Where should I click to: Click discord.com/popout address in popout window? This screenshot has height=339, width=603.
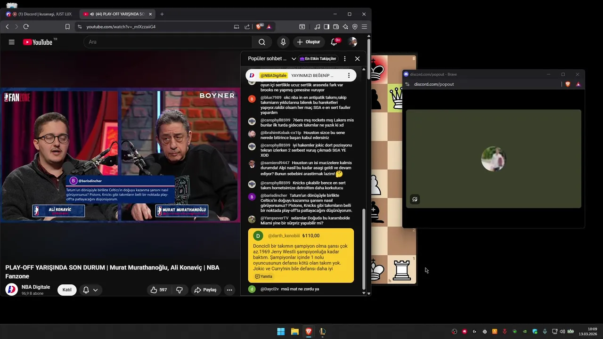[434, 84]
